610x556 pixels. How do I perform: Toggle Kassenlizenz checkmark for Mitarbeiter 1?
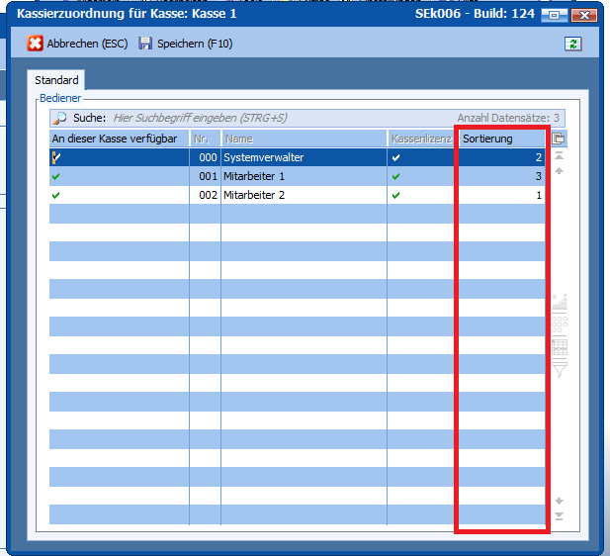tap(396, 176)
